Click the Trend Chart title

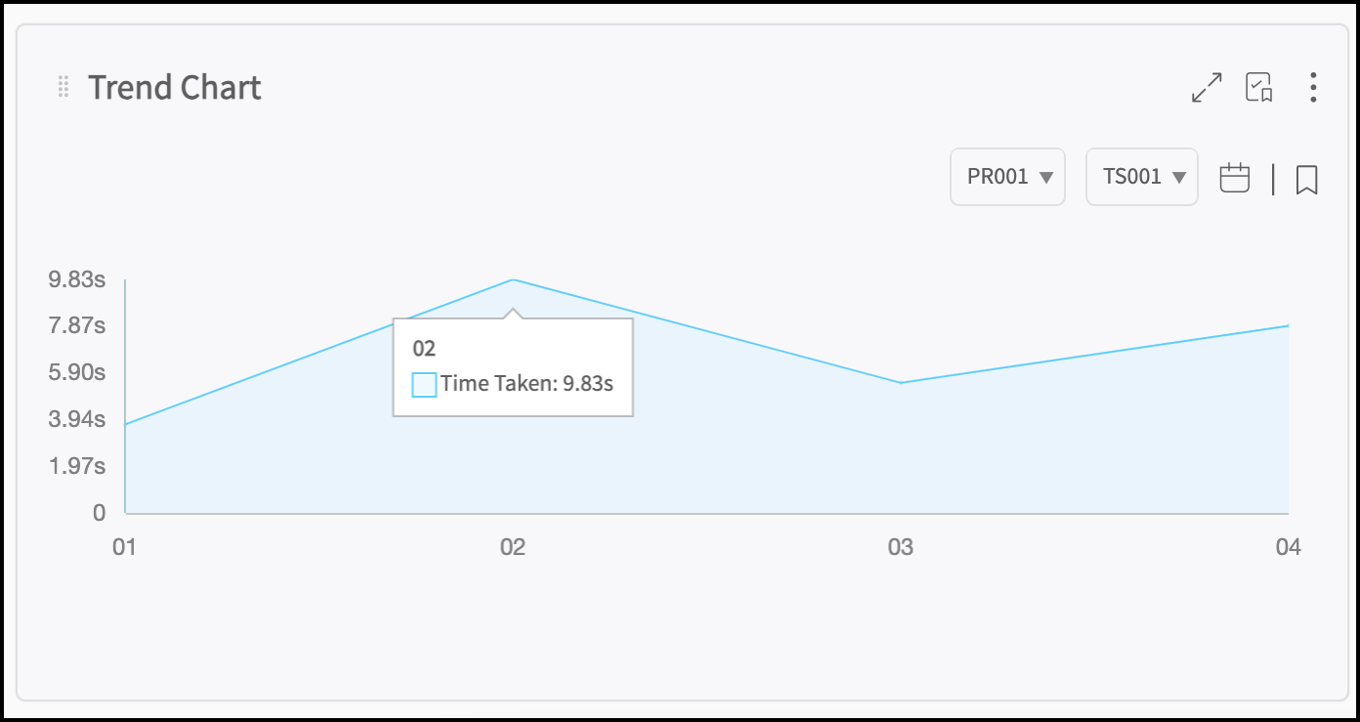175,87
